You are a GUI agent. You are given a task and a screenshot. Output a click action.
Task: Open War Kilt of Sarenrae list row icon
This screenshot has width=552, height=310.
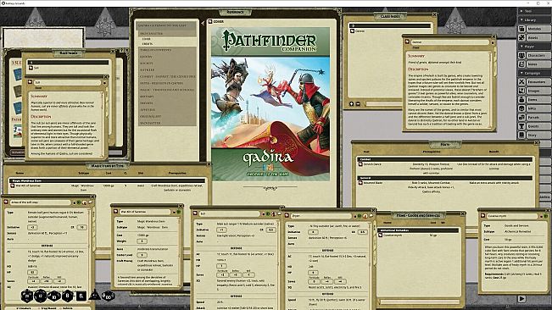pyautogui.click(x=13, y=185)
